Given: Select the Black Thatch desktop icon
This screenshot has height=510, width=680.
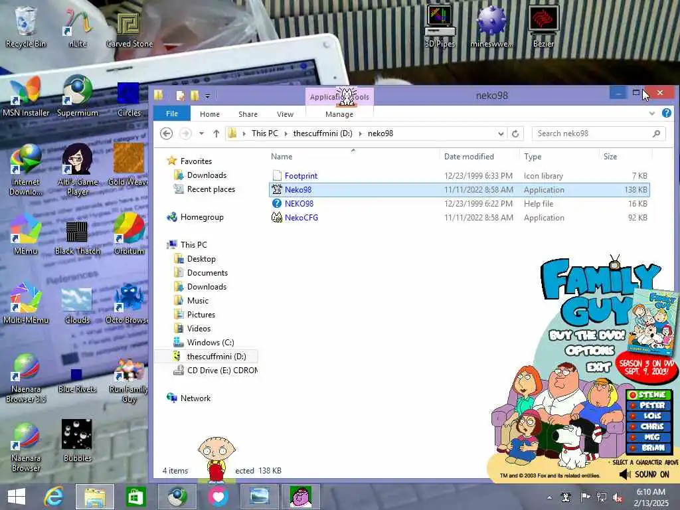Looking at the screenshot, I should (77, 237).
